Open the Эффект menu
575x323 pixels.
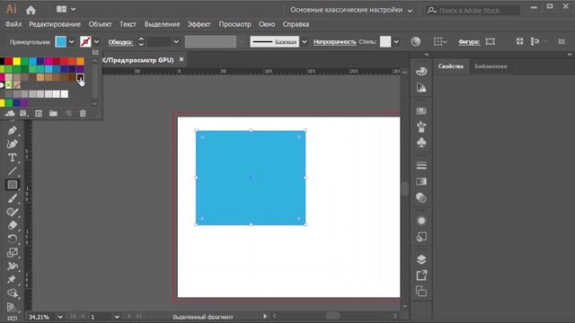click(x=199, y=24)
